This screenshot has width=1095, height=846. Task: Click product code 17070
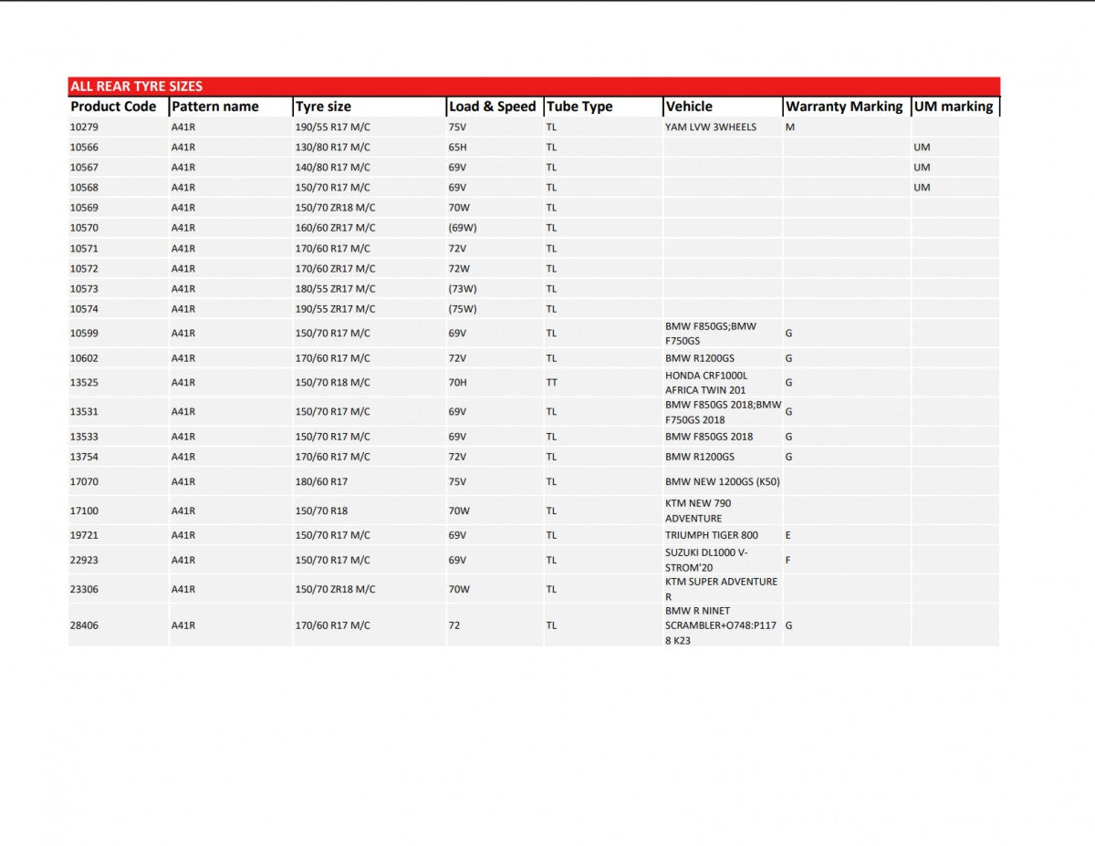(84, 481)
